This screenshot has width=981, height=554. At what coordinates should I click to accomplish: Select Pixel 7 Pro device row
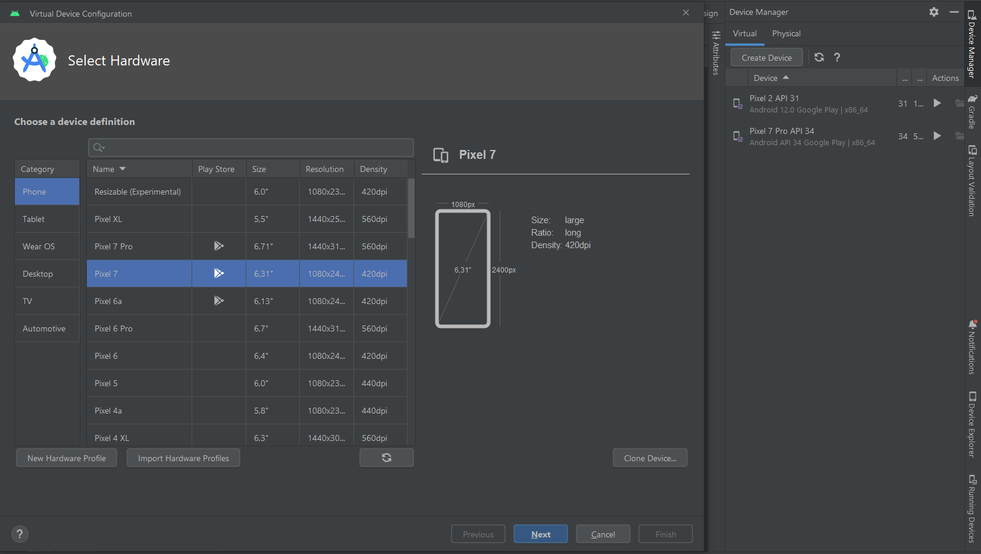pyautogui.click(x=247, y=246)
